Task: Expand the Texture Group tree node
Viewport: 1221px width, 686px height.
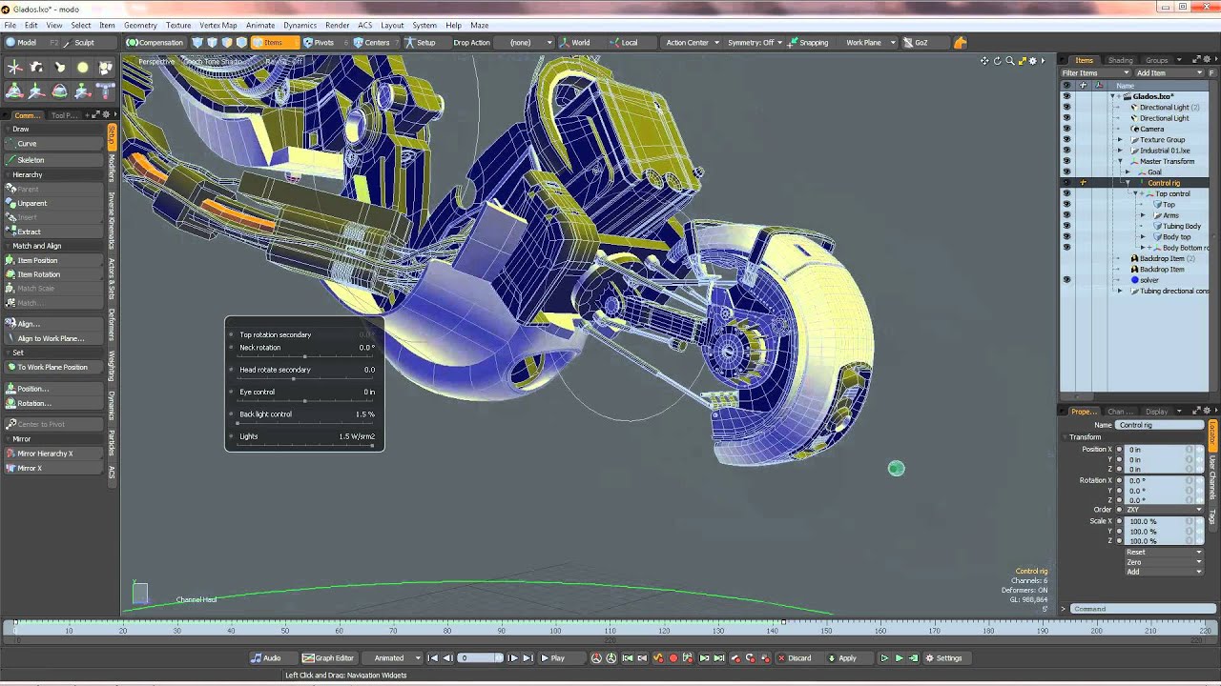Action: point(1120,139)
